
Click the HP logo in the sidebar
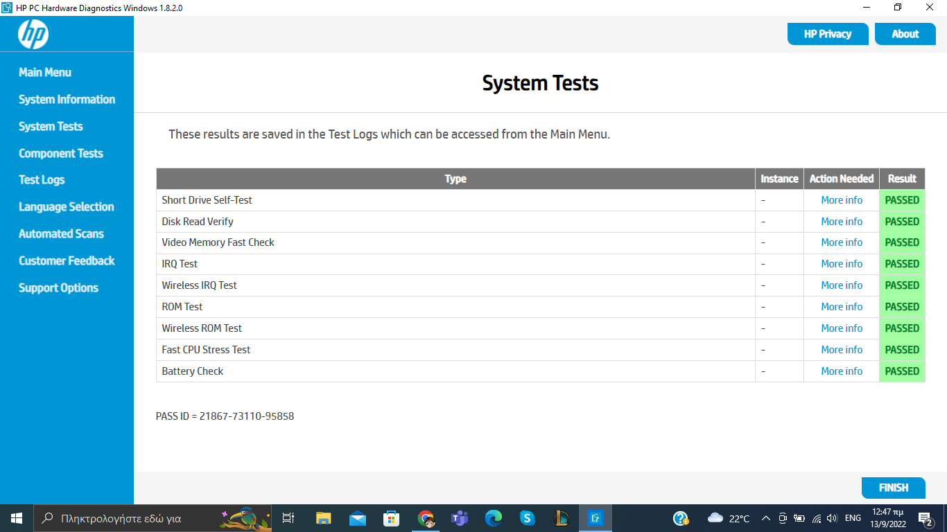(33, 34)
